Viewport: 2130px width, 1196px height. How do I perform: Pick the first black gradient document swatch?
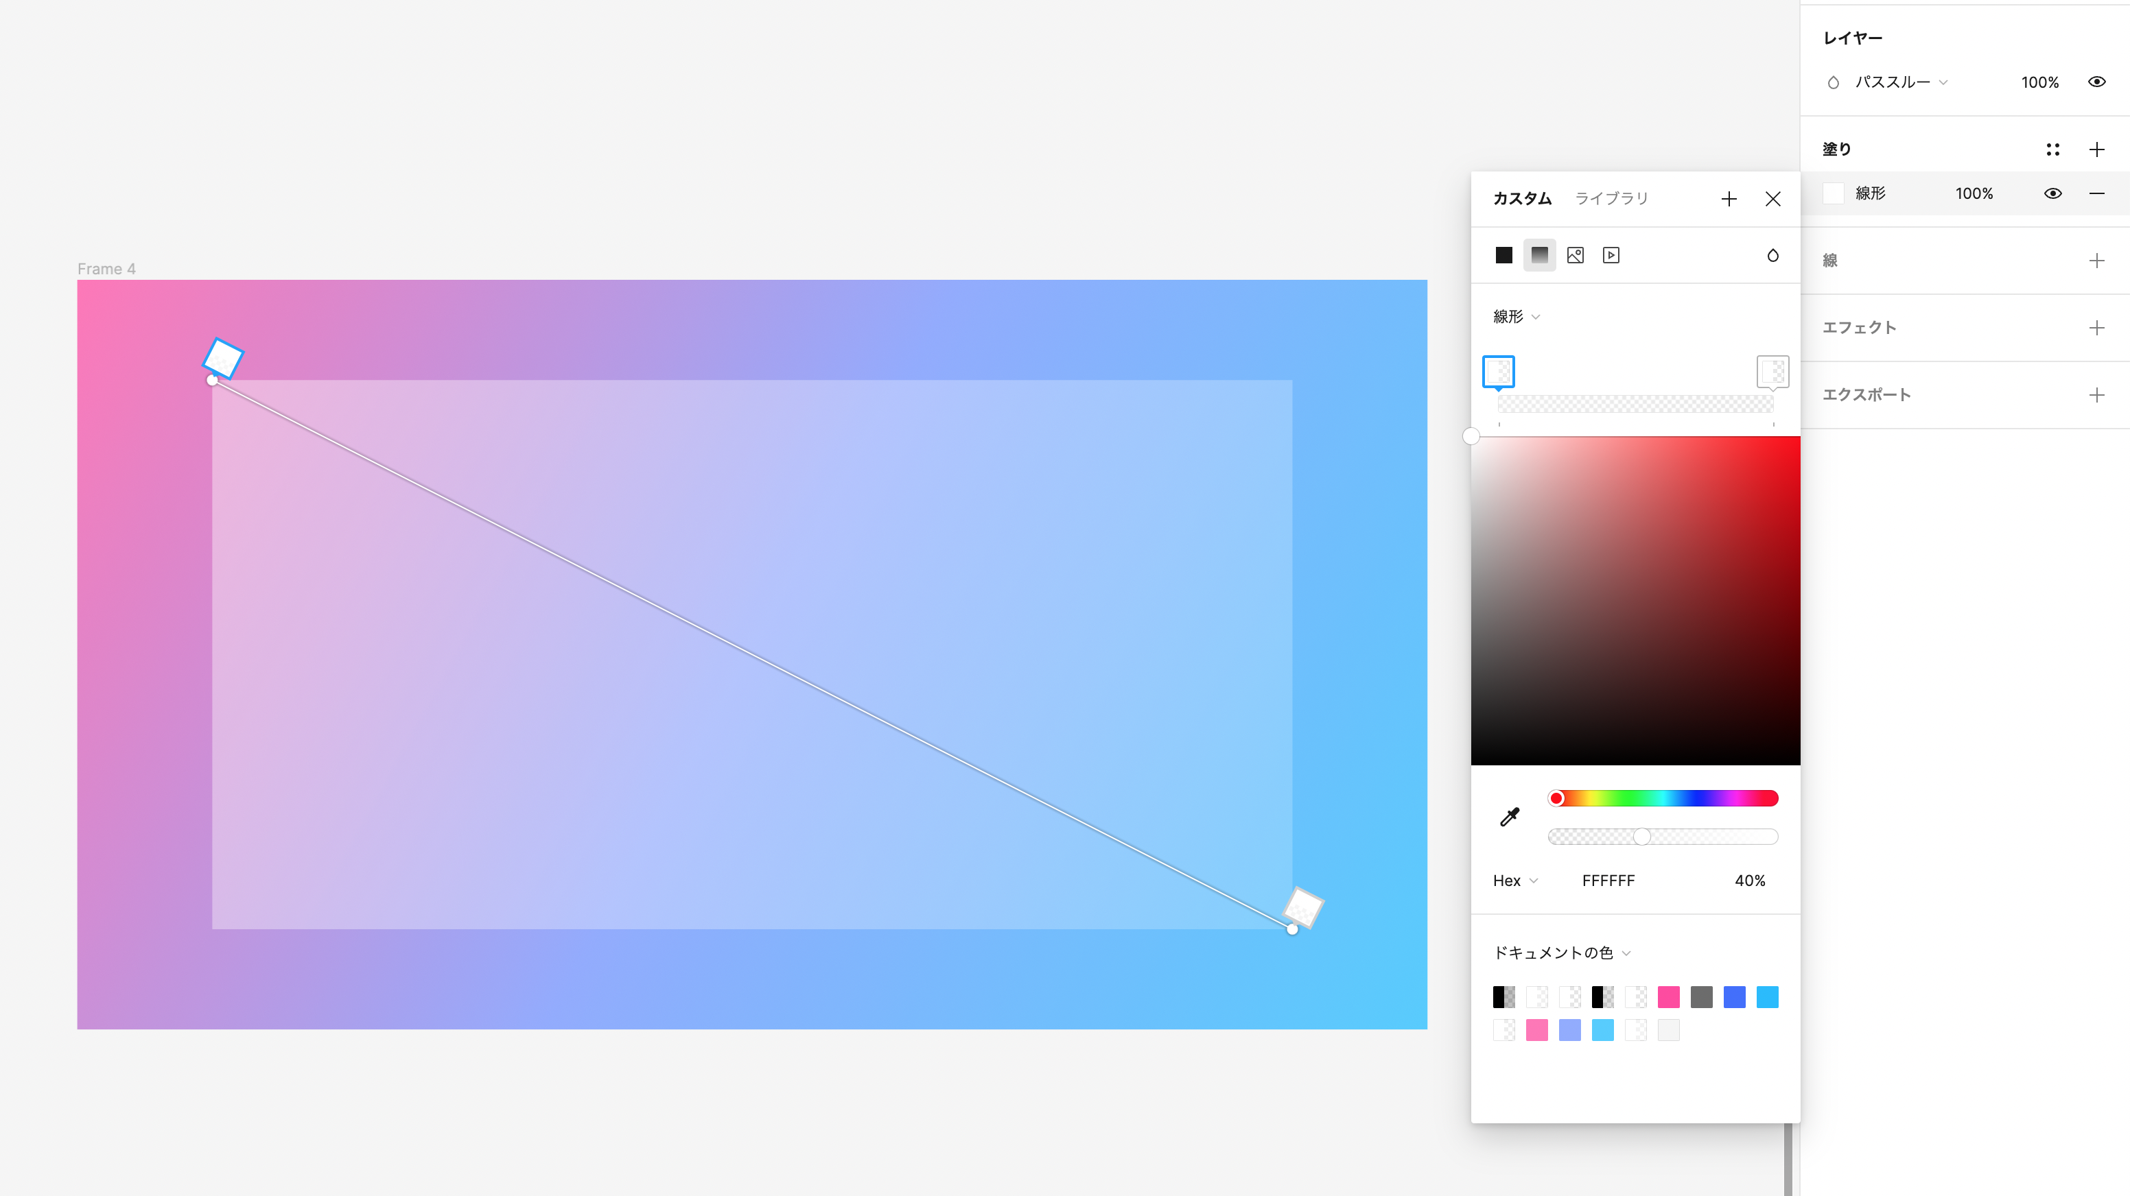click(1503, 997)
